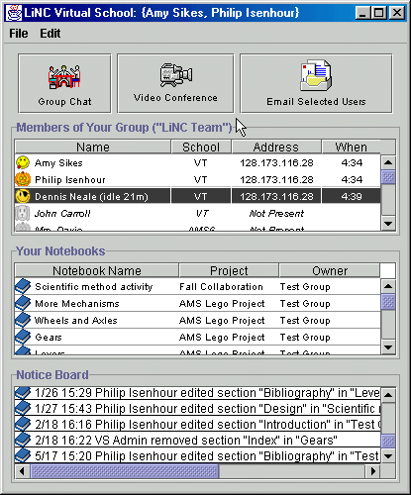The image size is (411, 495).
Task: Click Dennis Neale's 4:39 time cell
Action: 352,196
